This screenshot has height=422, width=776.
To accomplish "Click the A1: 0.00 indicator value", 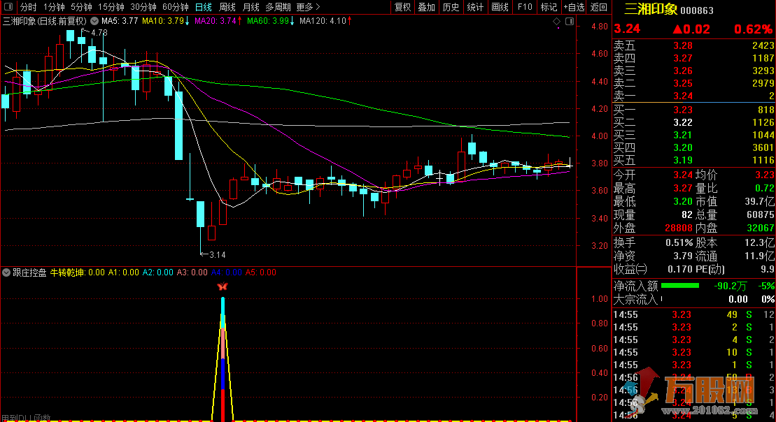I will 124,272.
